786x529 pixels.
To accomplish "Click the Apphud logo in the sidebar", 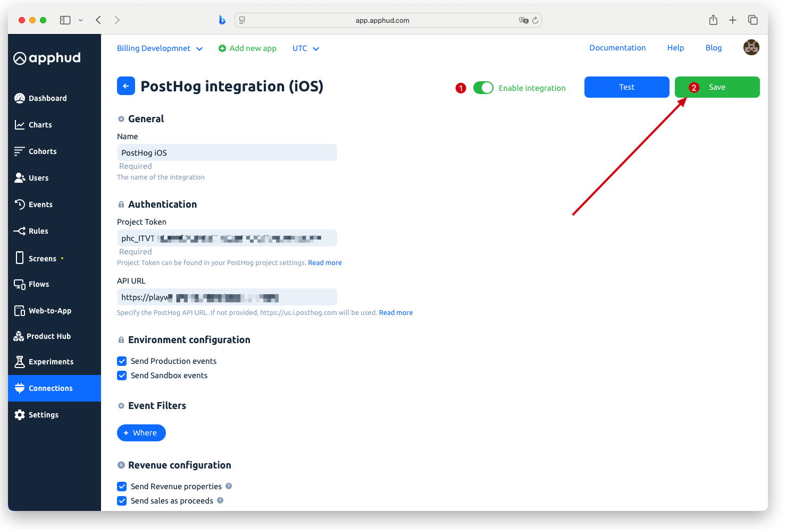I will 47,58.
